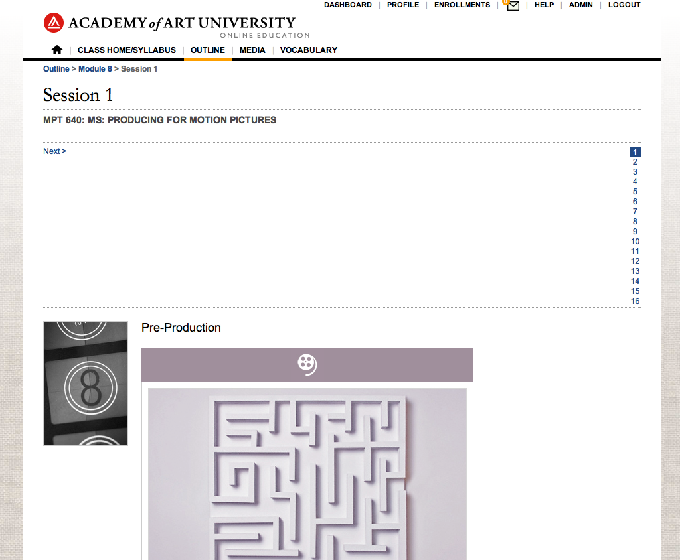
Task: Jump to page 6
Action: point(635,202)
